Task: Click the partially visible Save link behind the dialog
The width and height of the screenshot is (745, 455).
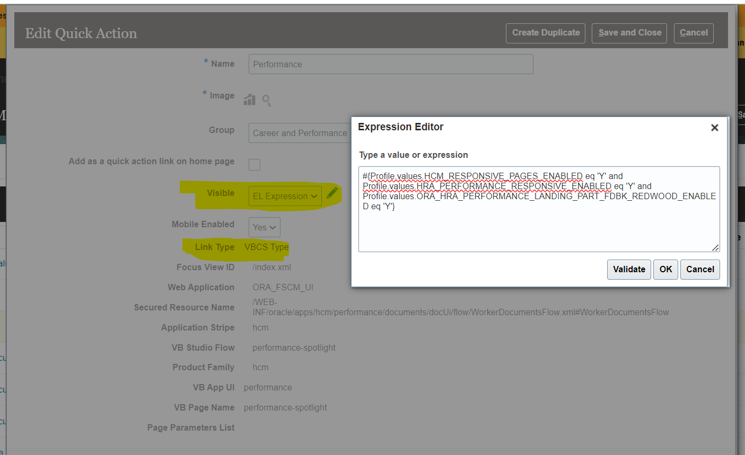Action: coord(741,114)
